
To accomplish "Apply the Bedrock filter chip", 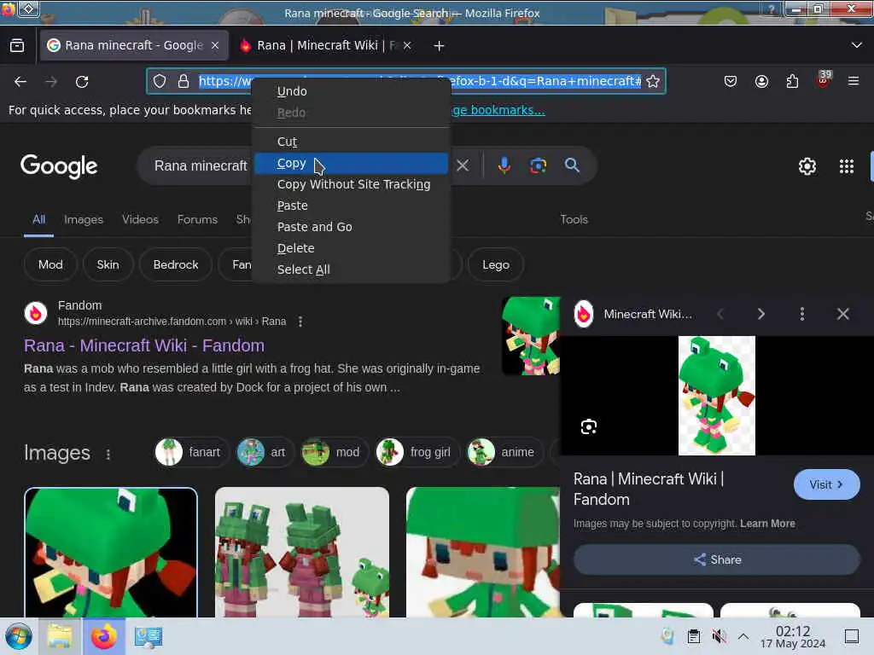I will click(x=176, y=264).
